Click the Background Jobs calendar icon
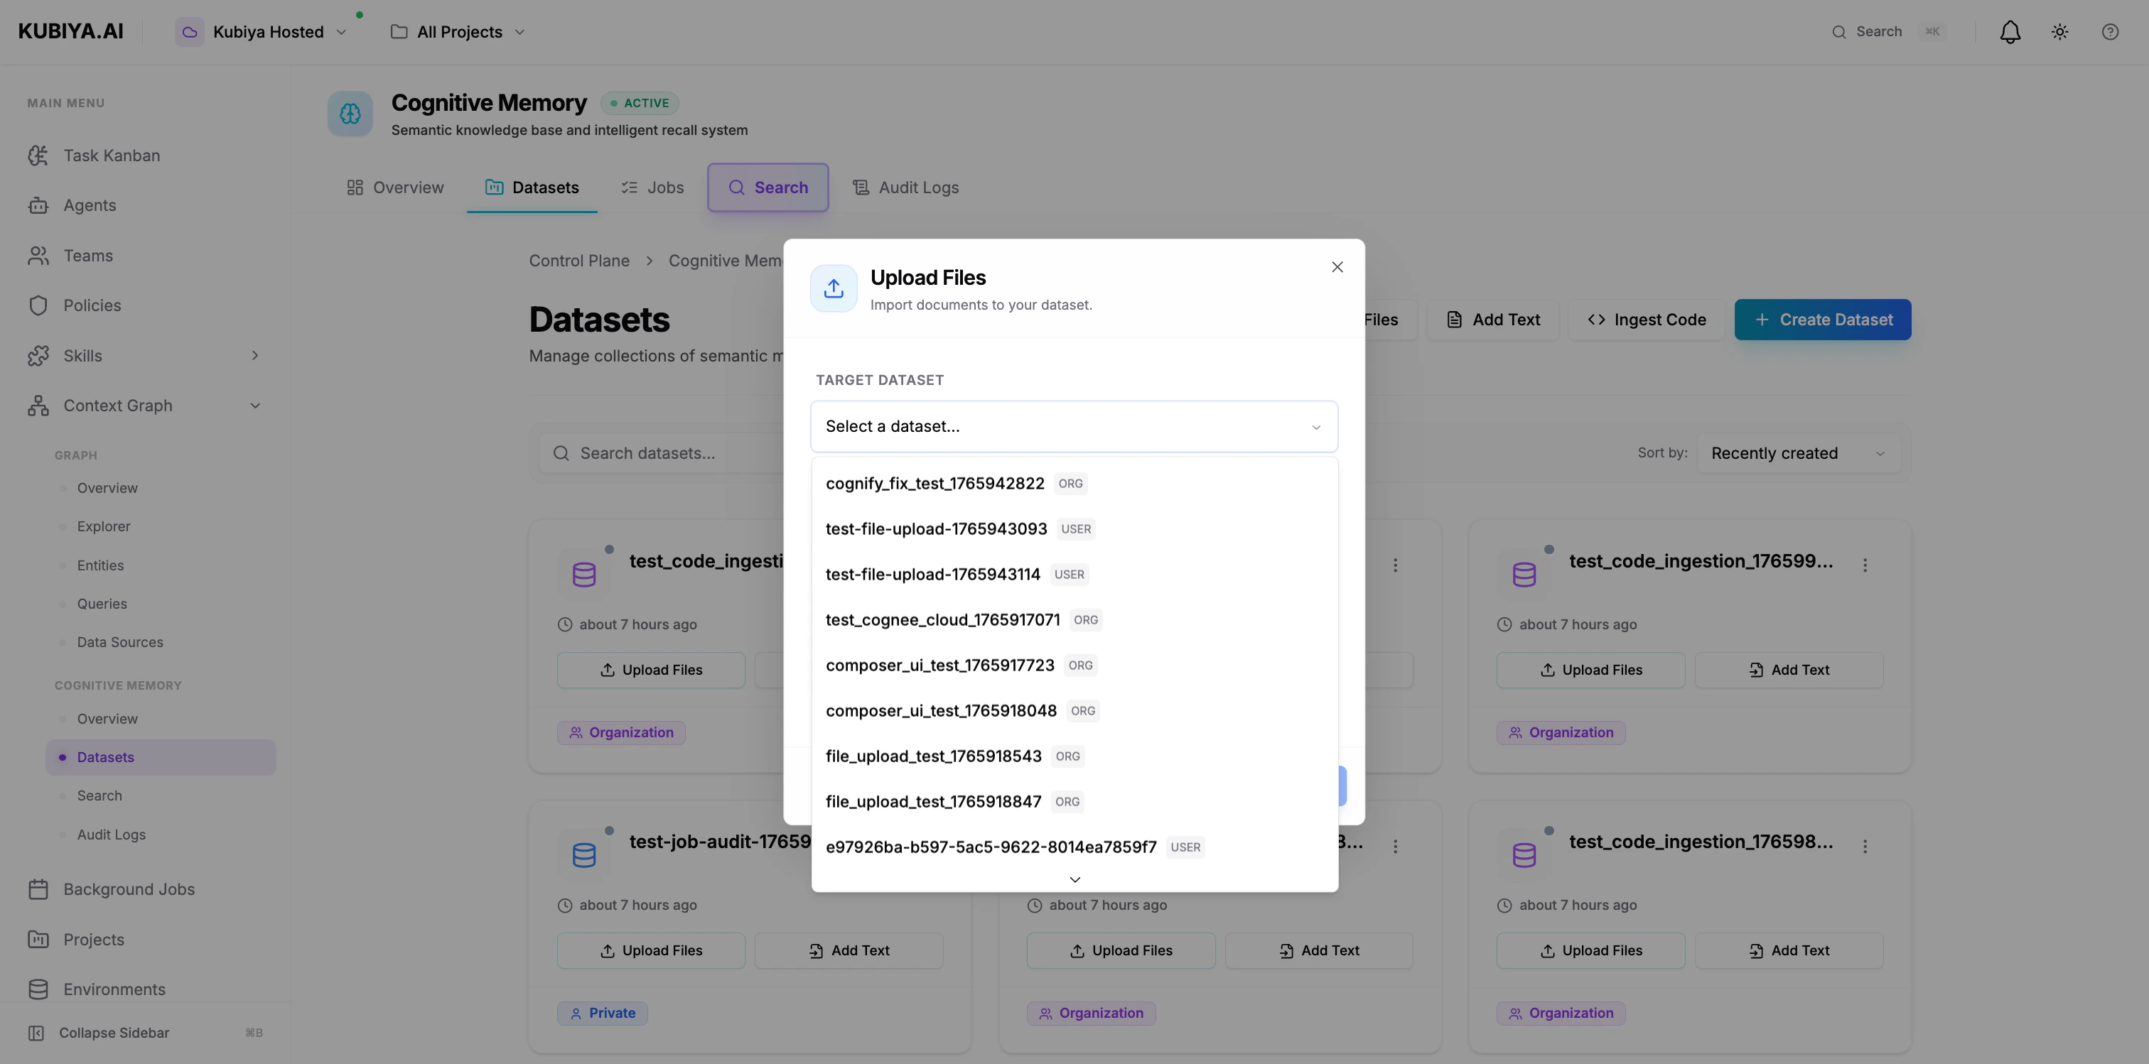Screen dimensions: 2149x1064 [38, 889]
